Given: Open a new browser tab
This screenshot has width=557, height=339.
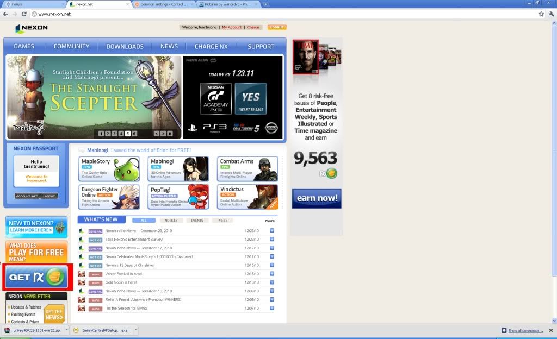Looking at the screenshot, I should (x=265, y=4).
